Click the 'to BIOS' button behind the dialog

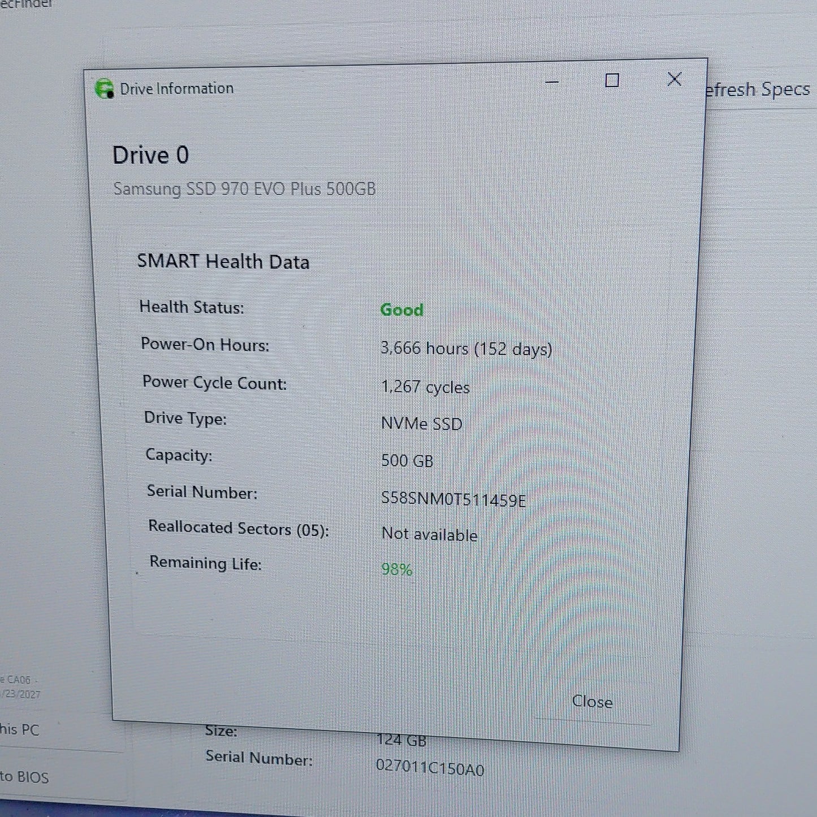[x=24, y=777]
